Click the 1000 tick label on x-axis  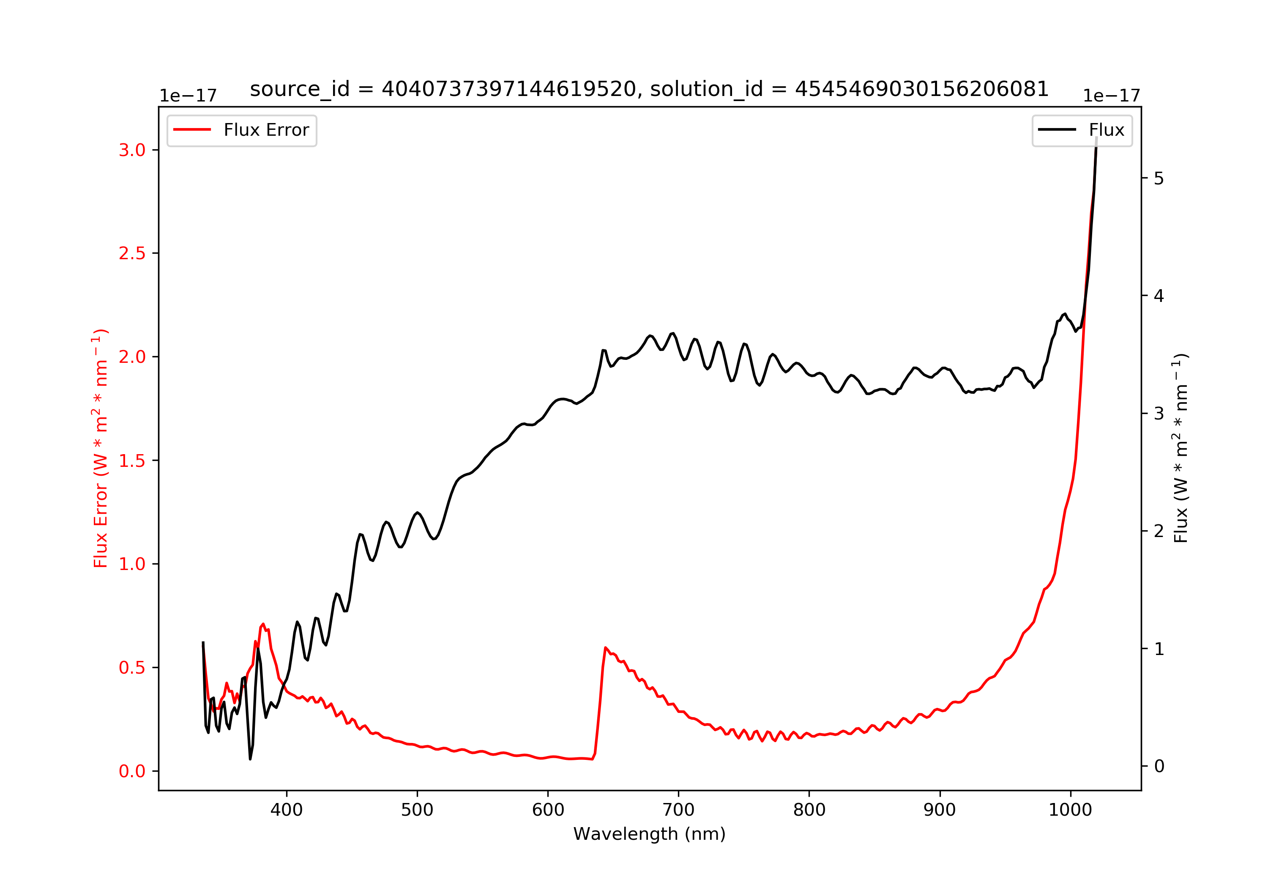1070,810
